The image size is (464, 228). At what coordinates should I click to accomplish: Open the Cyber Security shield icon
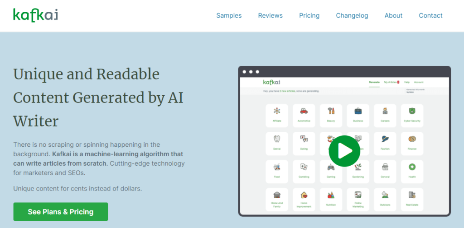412,112
